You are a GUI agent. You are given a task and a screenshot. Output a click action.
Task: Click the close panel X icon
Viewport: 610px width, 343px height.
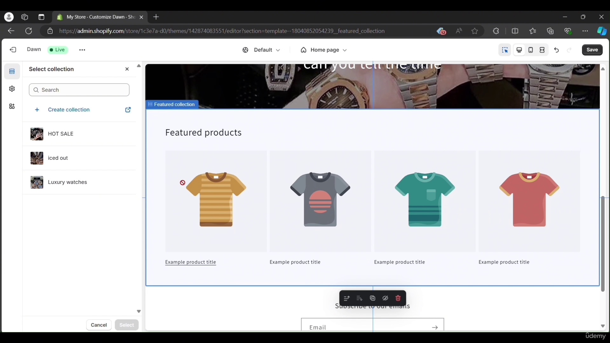(x=127, y=69)
